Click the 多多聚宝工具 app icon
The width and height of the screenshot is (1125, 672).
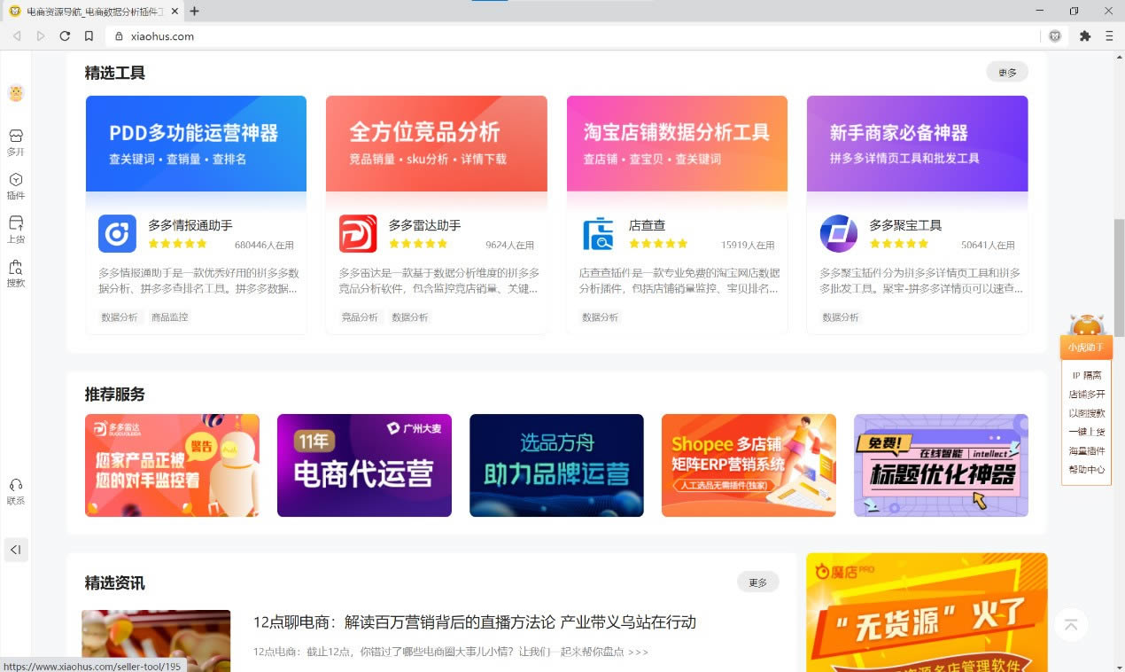click(838, 234)
